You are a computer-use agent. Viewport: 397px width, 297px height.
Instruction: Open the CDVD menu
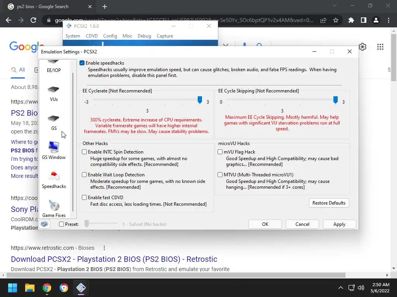coord(91,36)
